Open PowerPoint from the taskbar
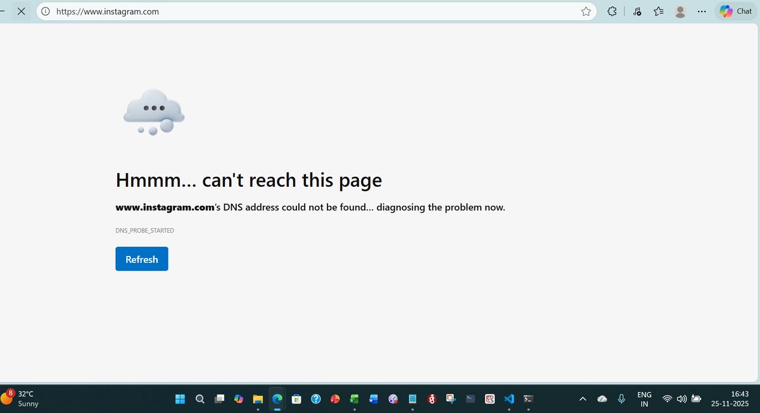 point(335,399)
